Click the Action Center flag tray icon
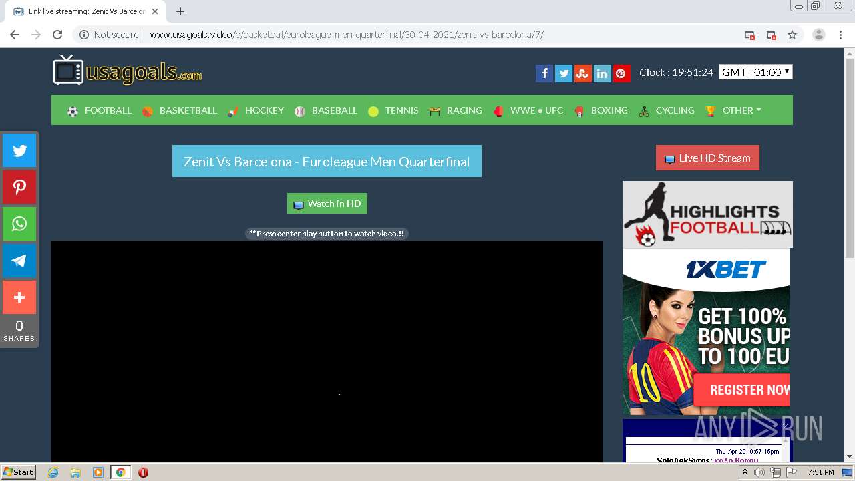Screen dimensions: 855x481 pos(792,472)
